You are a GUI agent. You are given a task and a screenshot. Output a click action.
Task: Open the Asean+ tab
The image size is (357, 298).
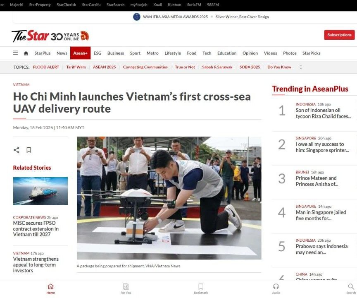click(81, 53)
